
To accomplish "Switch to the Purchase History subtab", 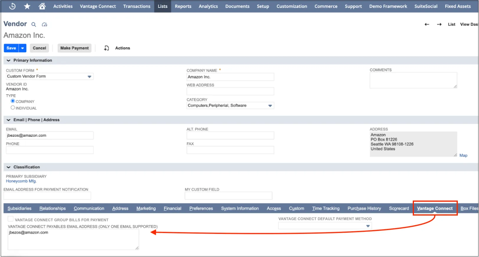I will click(364, 208).
